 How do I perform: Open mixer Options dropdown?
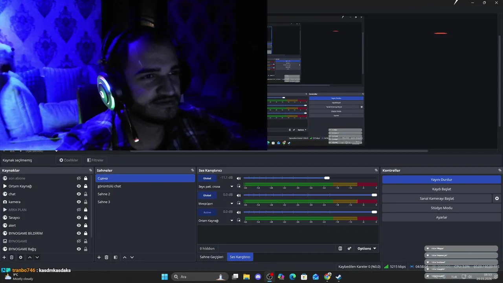pos(367,248)
